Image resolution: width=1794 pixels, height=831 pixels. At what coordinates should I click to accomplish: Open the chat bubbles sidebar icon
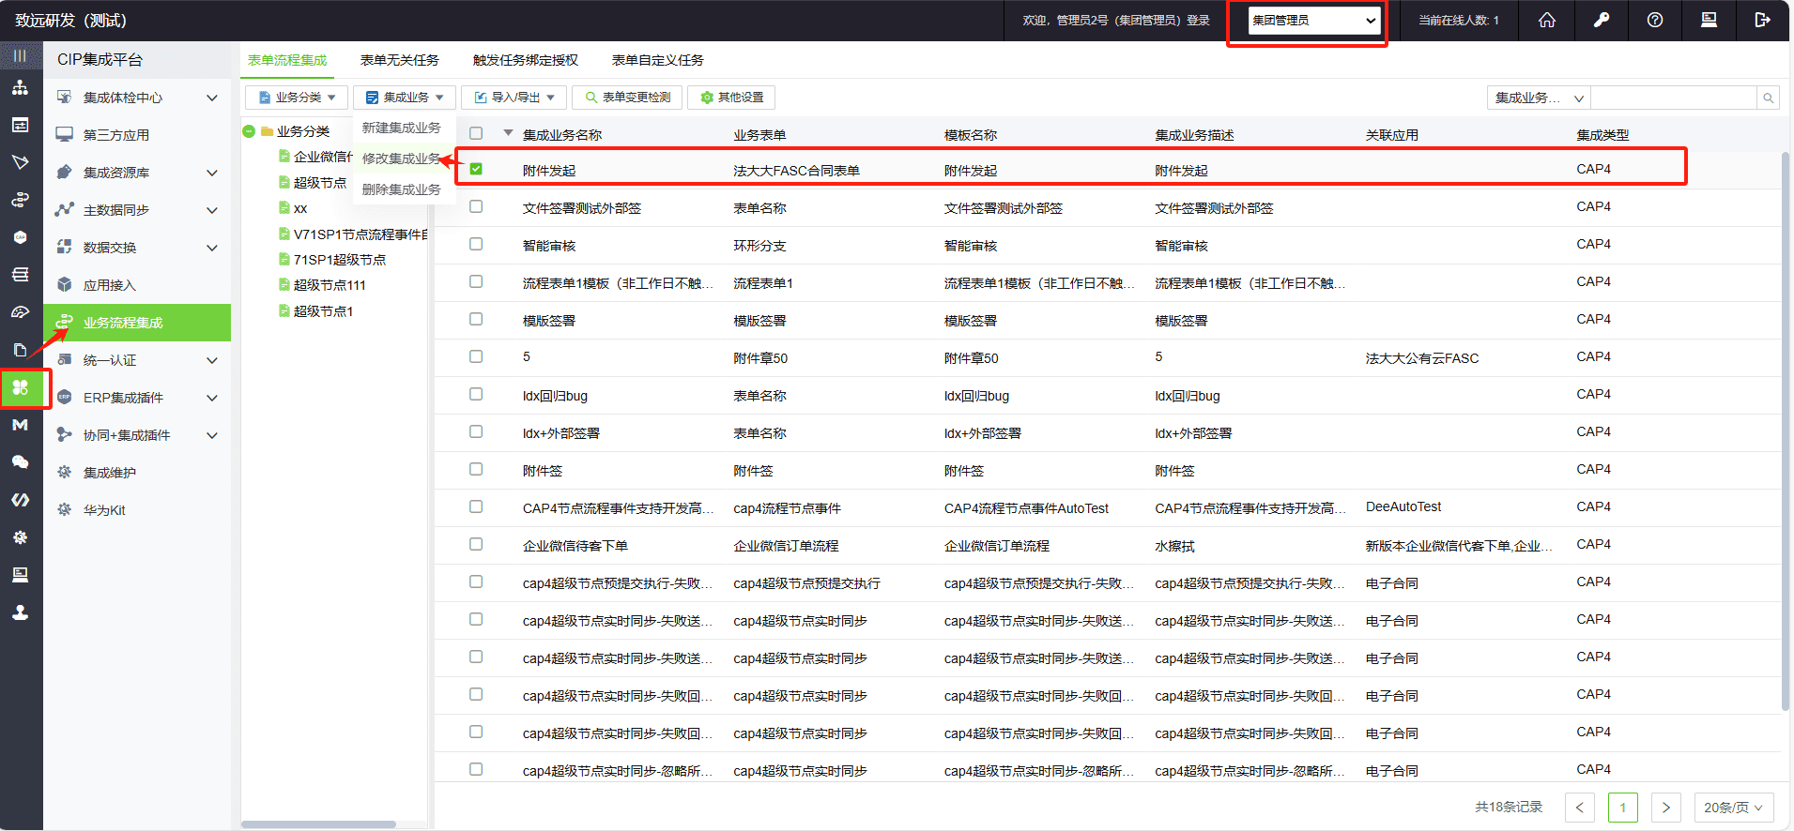[20, 462]
